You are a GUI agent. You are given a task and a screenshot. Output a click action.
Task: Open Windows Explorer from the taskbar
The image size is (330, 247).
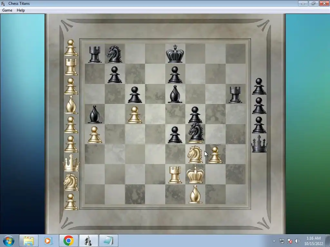pyautogui.click(x=29, y=241)
